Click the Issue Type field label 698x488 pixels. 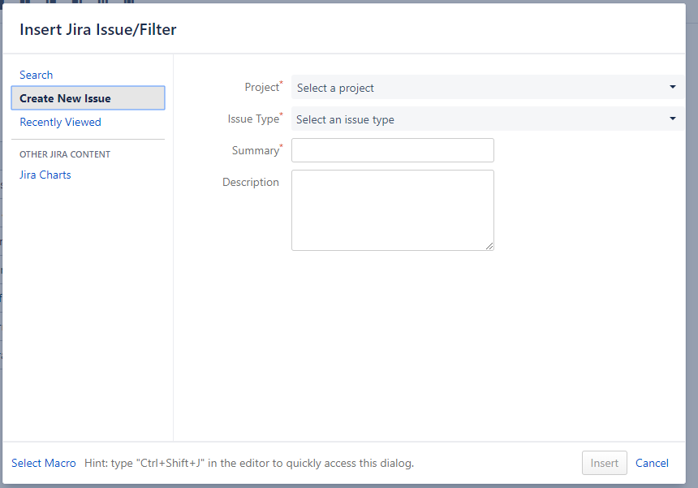[x=255, y=119]
